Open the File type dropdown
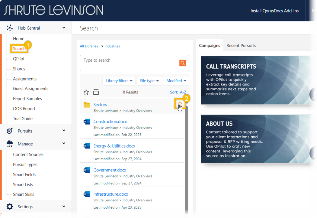This screenshot has width=317, height=218. coord(149,81)
